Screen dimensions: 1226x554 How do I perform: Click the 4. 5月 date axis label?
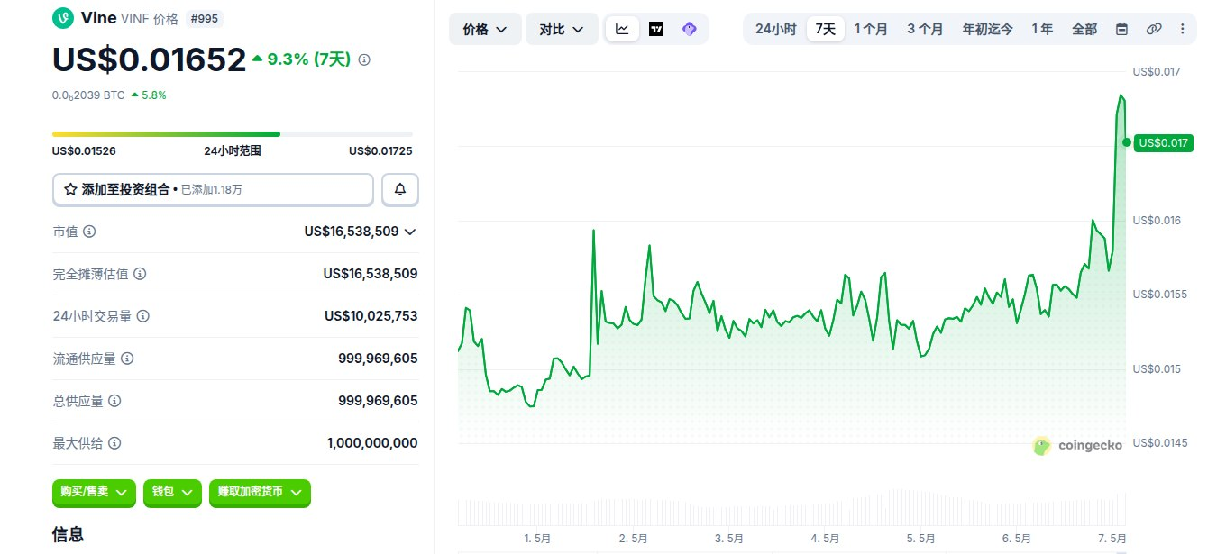point(826,539)
